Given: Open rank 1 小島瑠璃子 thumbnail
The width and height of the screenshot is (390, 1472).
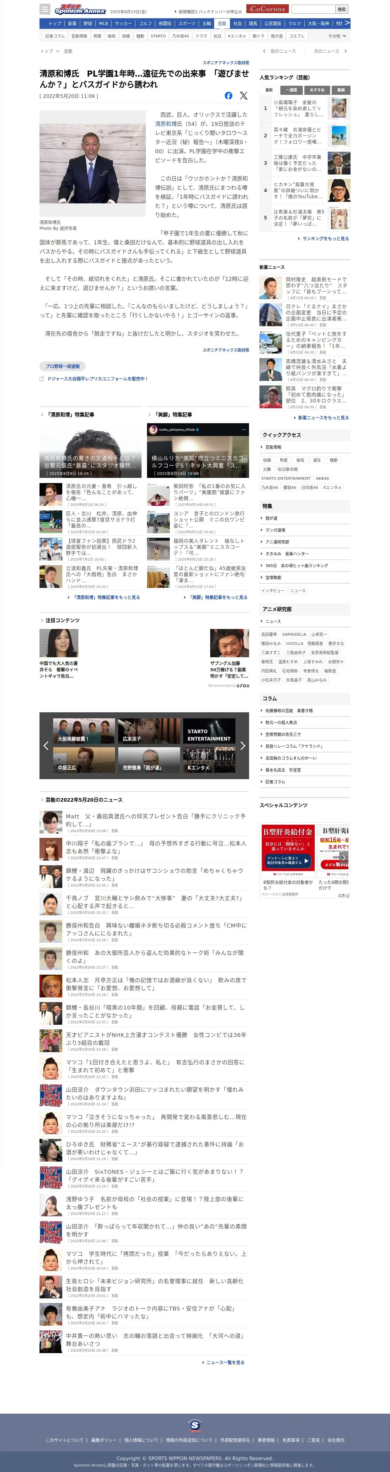Looking at the screenshot, I should (x=339, y=108).
